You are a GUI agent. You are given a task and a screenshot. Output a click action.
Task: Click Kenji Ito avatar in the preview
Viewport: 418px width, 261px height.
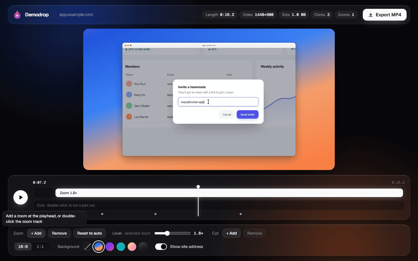click(x=129, y=95)
